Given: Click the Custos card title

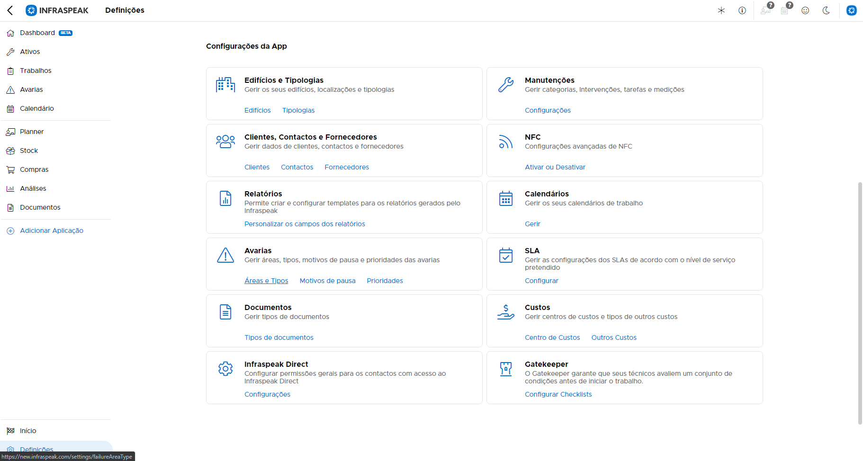Looking at the screenshot, I should tap(537, 307).
